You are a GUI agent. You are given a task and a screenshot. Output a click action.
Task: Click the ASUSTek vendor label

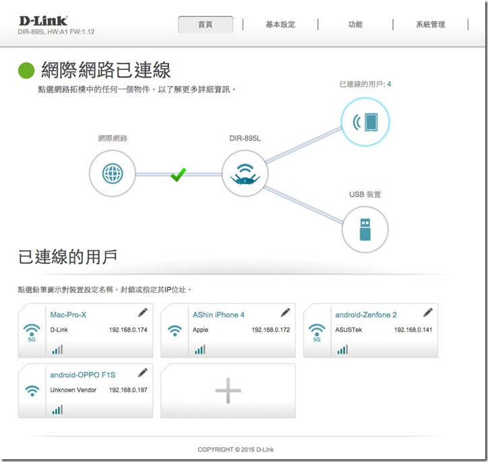(348, 330)
